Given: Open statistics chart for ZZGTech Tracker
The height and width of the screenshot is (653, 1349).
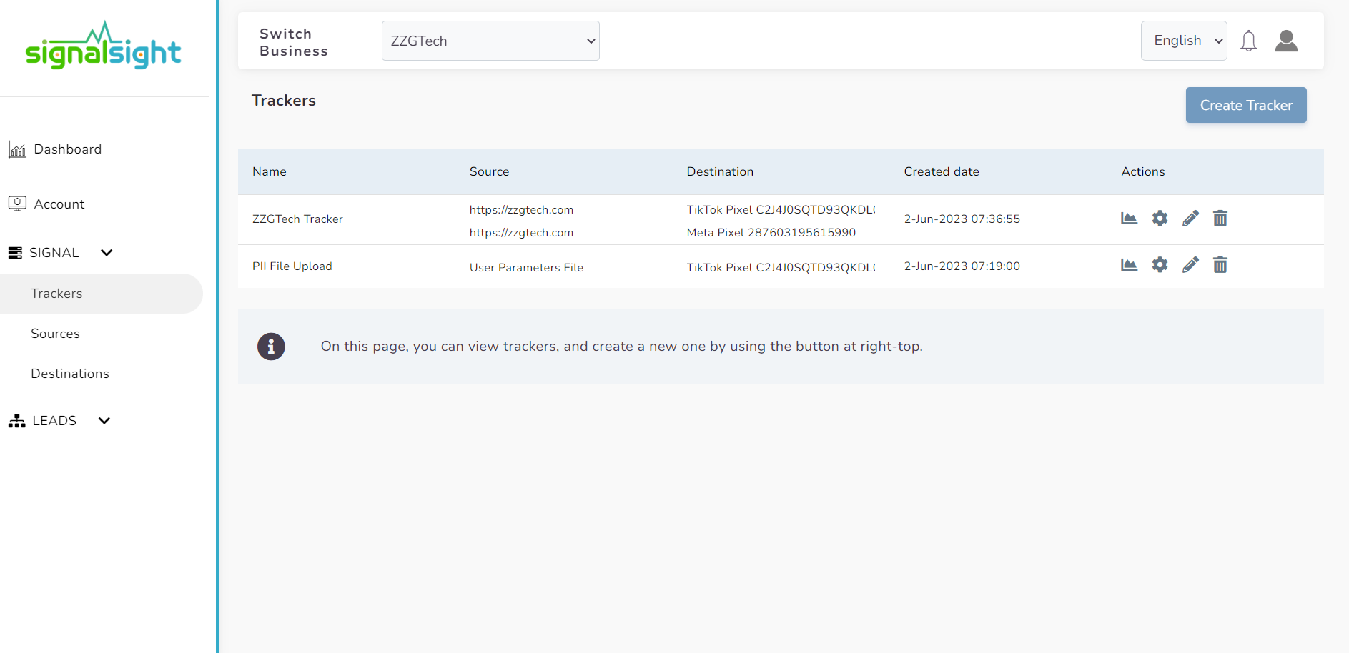Looking at the screenshot, I should click(x=1129, y=219).
